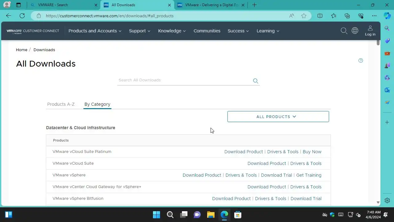Screen dimensions: 394x222
Task: Click the VMware Customer Connect logo
Action: [x=33, y=31]
